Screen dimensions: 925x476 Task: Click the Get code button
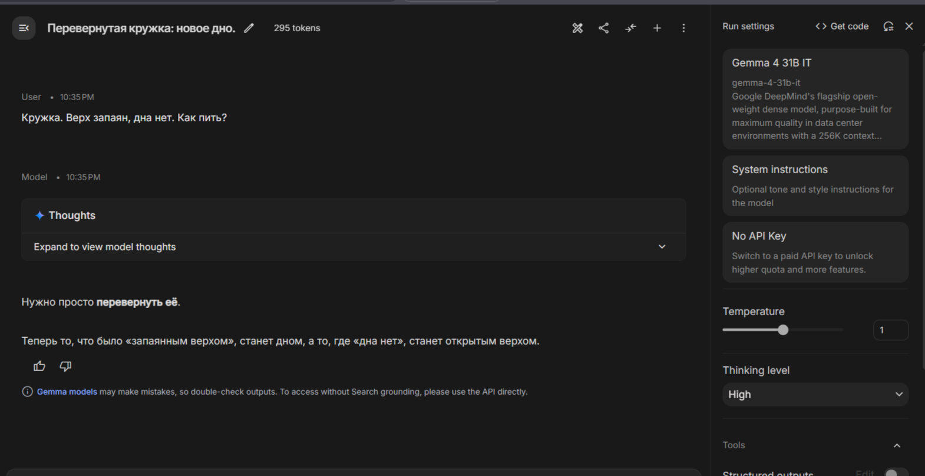[x=842, y=26]
